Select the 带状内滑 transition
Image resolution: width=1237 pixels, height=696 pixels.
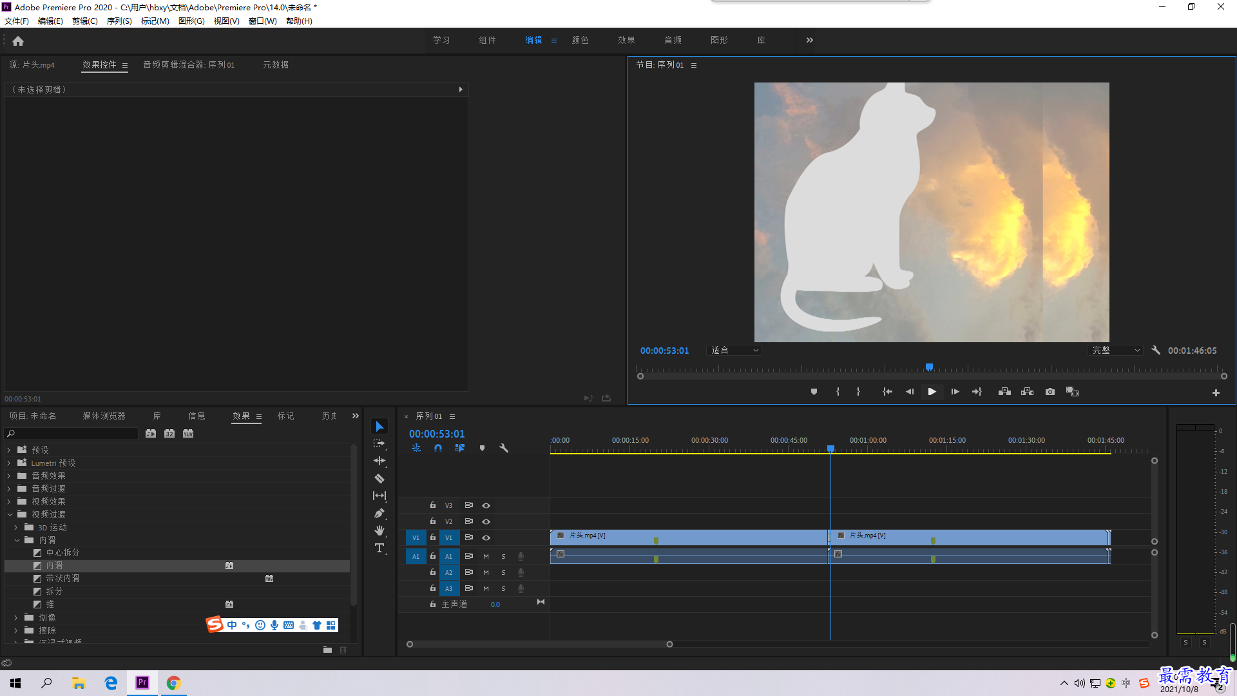(x=62, y=578)
